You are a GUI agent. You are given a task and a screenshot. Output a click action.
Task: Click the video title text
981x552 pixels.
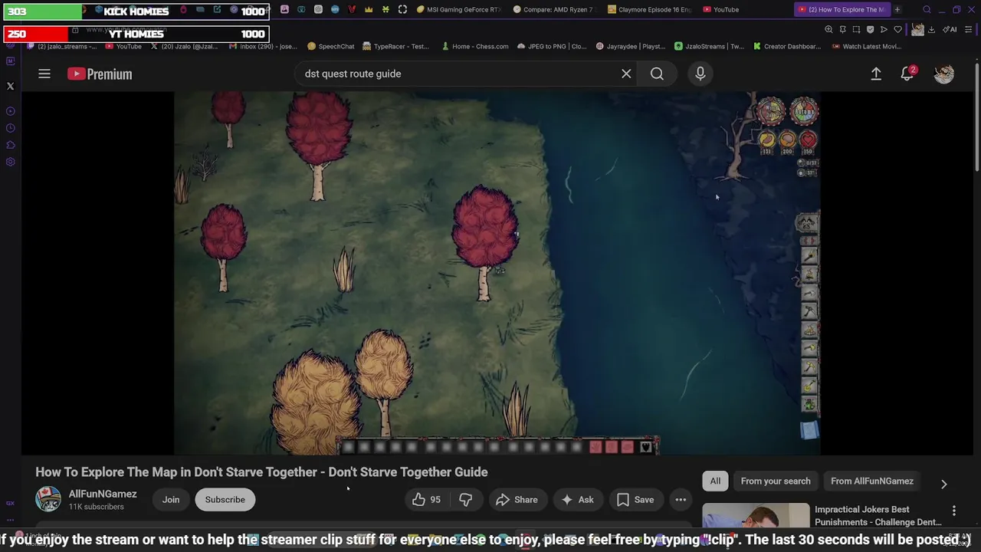(x=261, y=472)
